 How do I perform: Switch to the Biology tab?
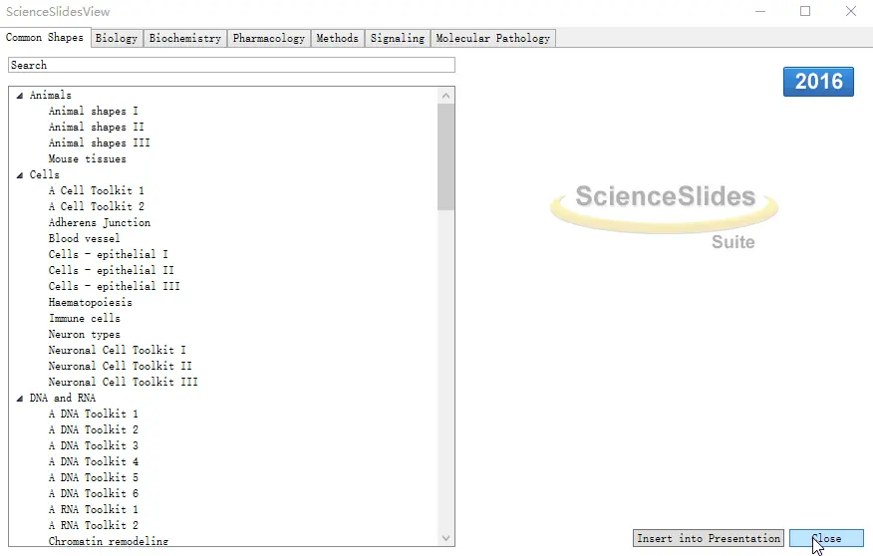pos(117,38)
